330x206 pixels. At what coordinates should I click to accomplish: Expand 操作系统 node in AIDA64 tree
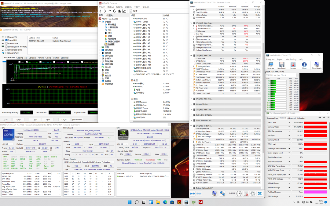pyautogui.click(x=100, y=50)
